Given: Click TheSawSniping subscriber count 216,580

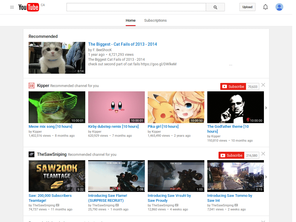Looking at the screenshot, I should 252,155.
